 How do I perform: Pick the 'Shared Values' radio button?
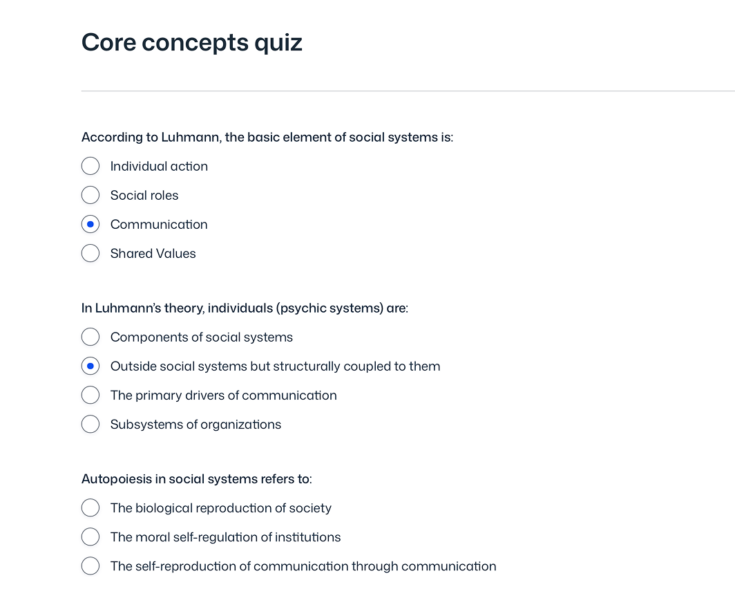[90, 254]
